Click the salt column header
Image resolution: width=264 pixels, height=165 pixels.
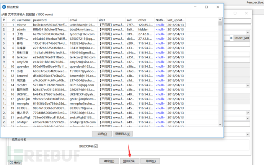[131, 20]
